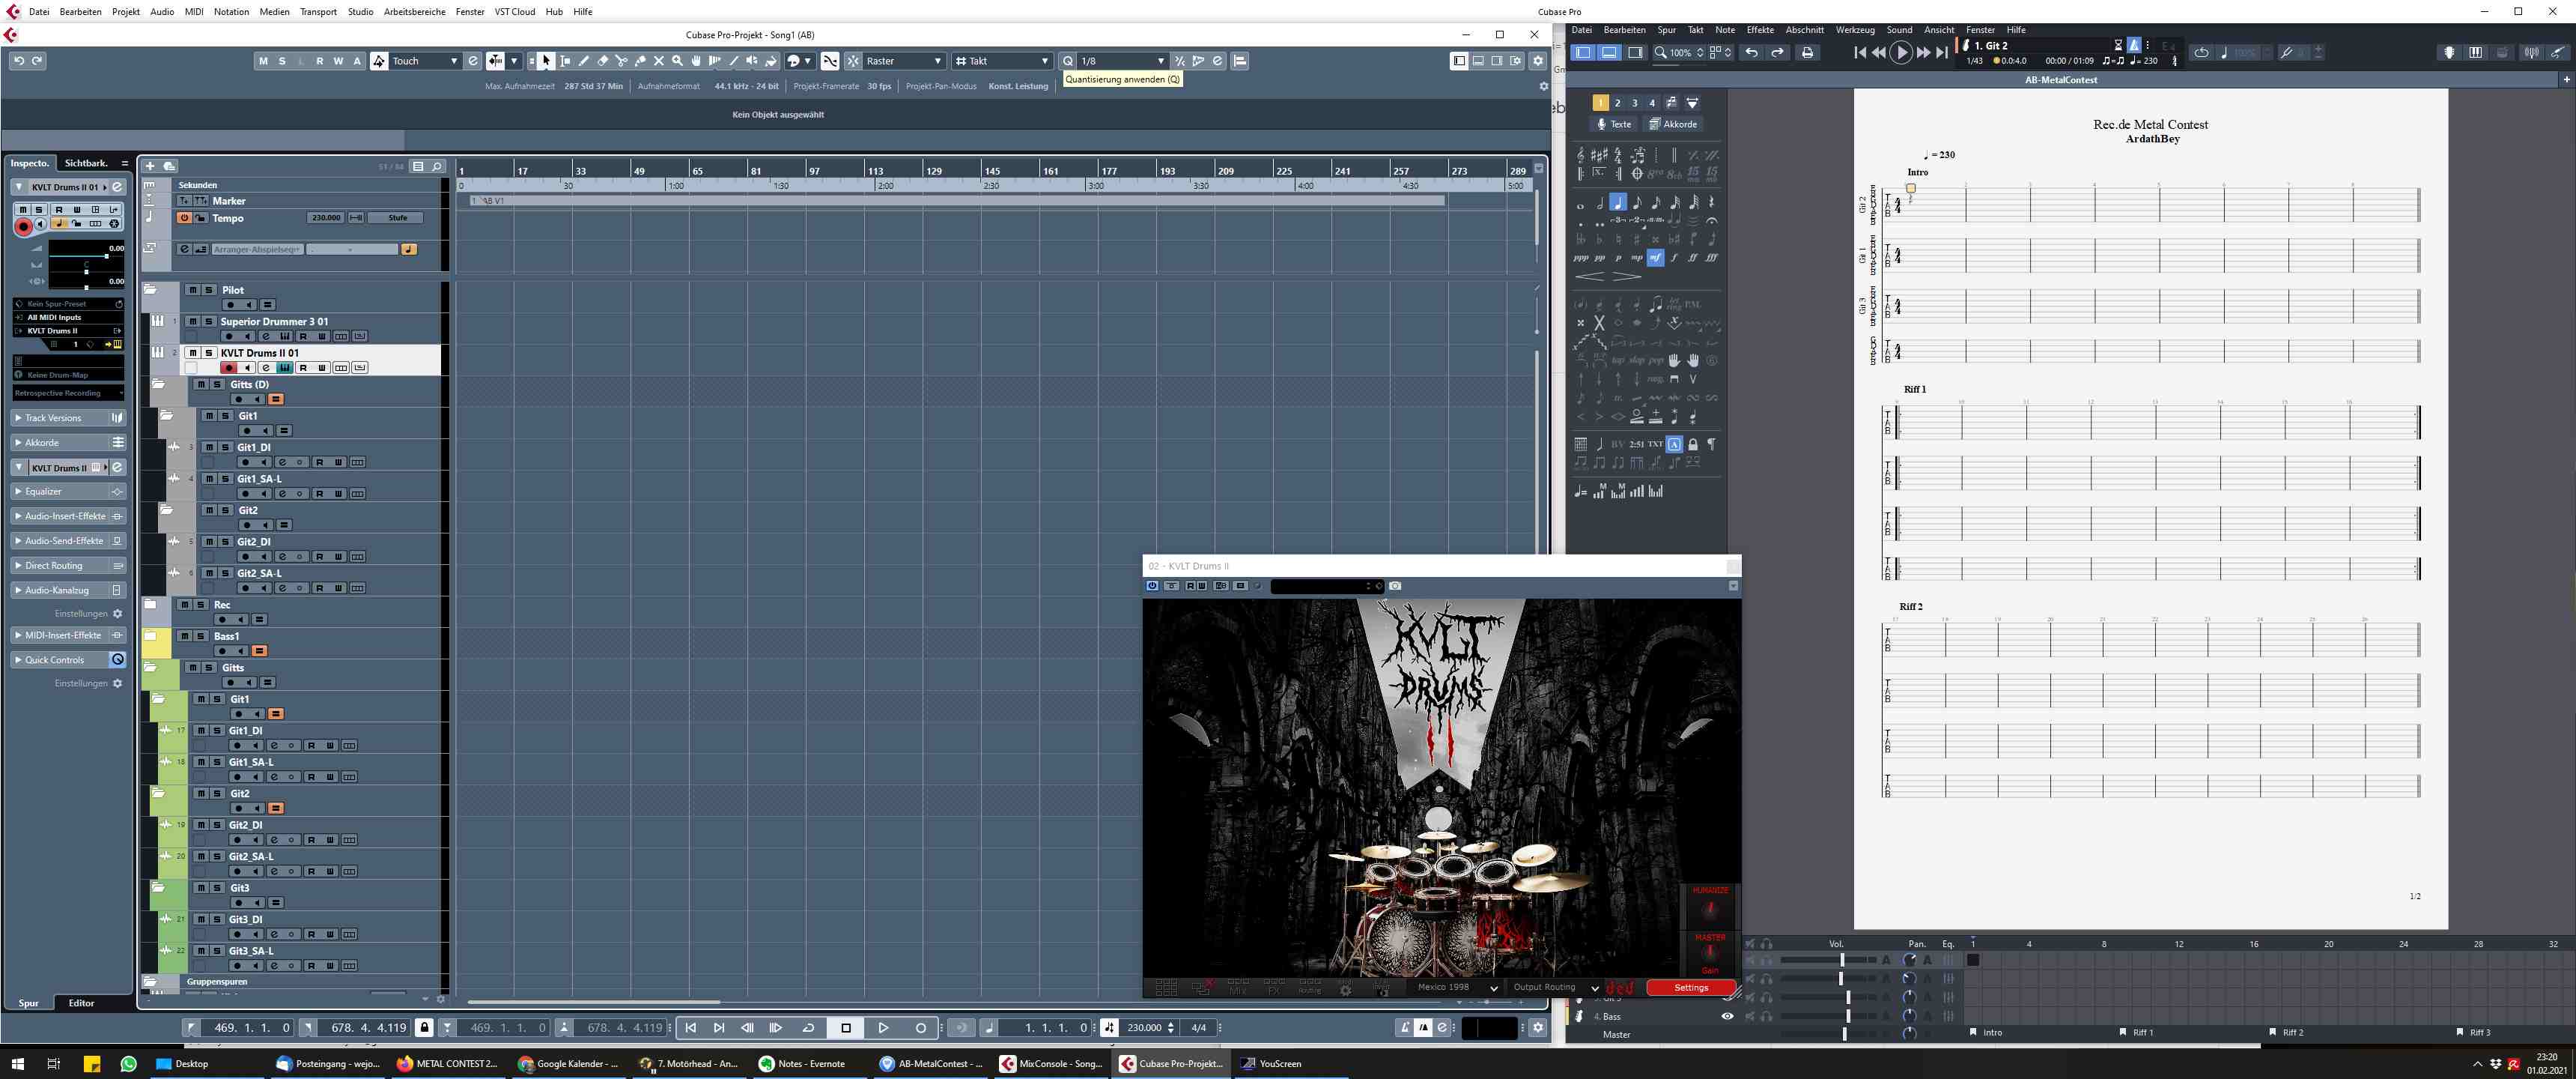Click the undo arrow in Cubase toolbar

(x=19, y=61)
